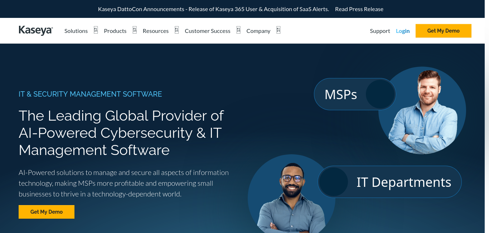Open the Solutions menu
Image resolution: width=489 pixels, height=233 pixels.
click(76, 31)
